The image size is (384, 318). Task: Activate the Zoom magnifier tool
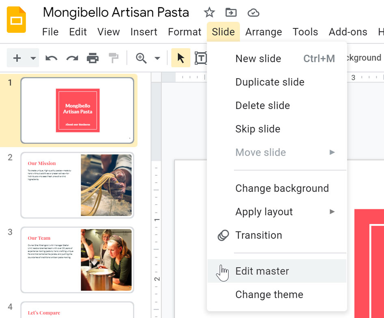click(x=140, y=58)
